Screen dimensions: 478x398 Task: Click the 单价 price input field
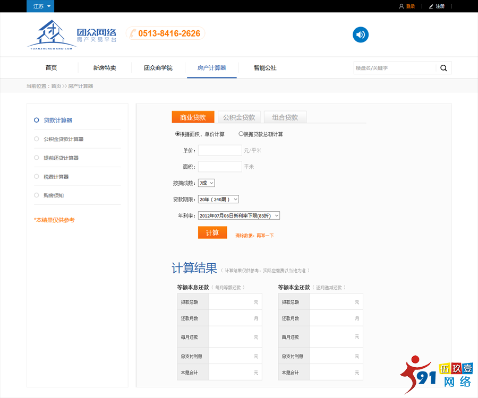pyautogui.click(x=219, y=150)
